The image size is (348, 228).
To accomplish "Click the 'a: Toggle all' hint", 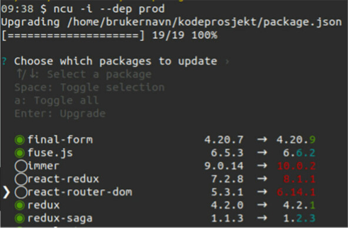I will tap(56, 100).
